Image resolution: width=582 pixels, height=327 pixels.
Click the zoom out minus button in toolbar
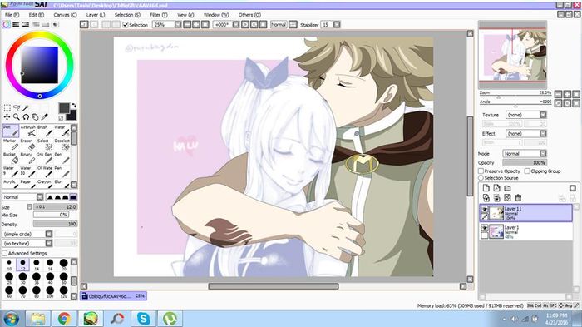click(x=187, y=24)
